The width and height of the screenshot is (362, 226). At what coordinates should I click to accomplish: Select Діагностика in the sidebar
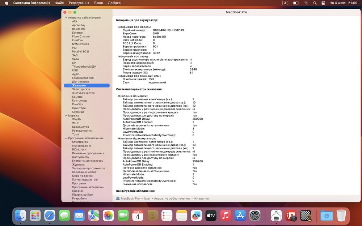80,82
